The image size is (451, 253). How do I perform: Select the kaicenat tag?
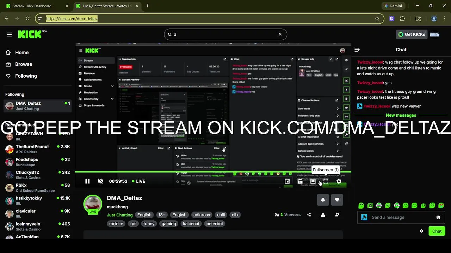191,223
